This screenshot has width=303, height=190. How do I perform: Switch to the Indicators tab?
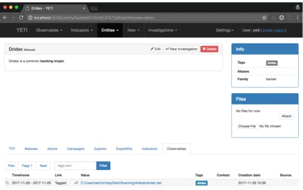click(149, 149)
